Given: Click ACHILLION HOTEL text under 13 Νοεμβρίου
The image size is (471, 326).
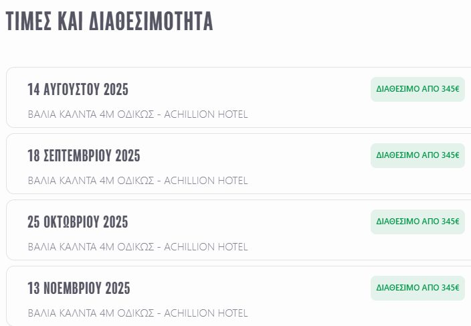Looking at the screenshot, I should coord(206,313).
